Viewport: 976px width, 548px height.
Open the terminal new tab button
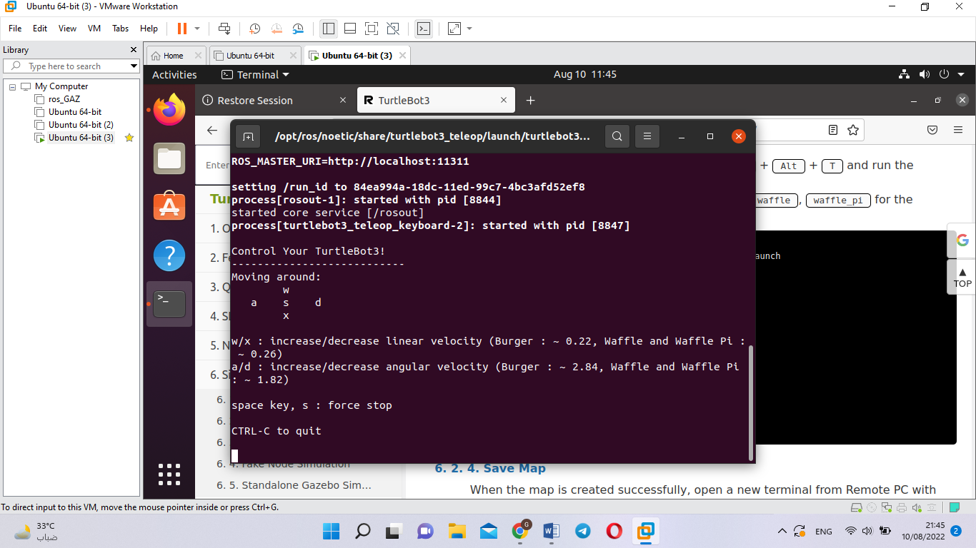coord(248,136)
